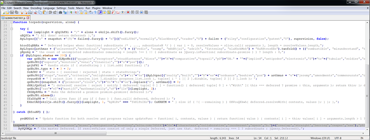Close the QQN9875461601.js tab with red X
Image resolution: width=370 pixels, height=140 pixels.
(x=28, y=18)
